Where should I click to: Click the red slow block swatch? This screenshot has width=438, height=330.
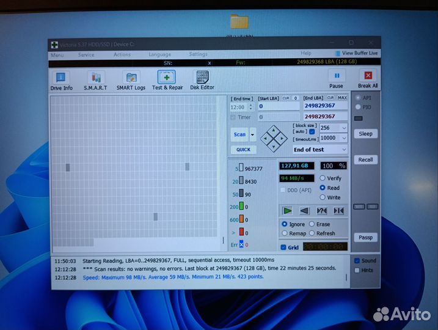pyautogui.click(x=241, y=232)
